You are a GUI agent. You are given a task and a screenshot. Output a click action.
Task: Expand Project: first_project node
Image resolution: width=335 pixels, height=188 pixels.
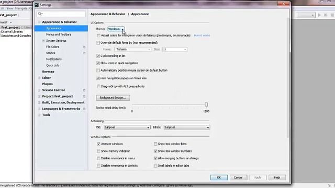(39, 96)
